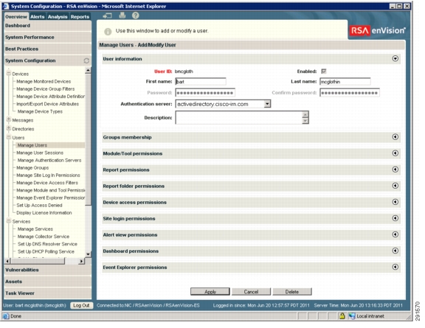Open the Best Practices menu section
The height and width of the screenshot is (328, 425).
tap(48, 49)
